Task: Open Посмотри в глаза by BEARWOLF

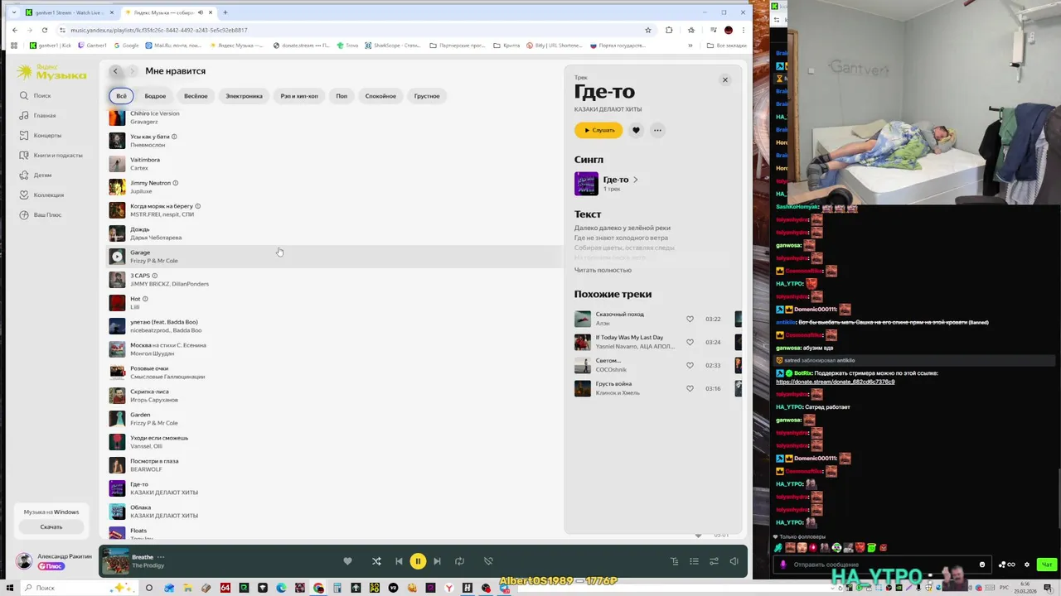Action: pos(154,461)
